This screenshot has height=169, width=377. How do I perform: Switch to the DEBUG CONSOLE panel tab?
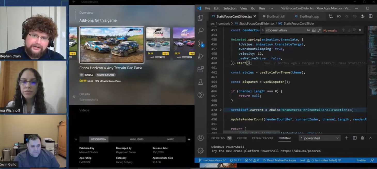[x=263, y=138]
